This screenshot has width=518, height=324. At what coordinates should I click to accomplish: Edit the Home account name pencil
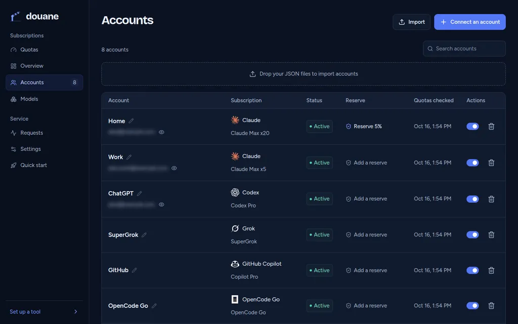[131, 121]
